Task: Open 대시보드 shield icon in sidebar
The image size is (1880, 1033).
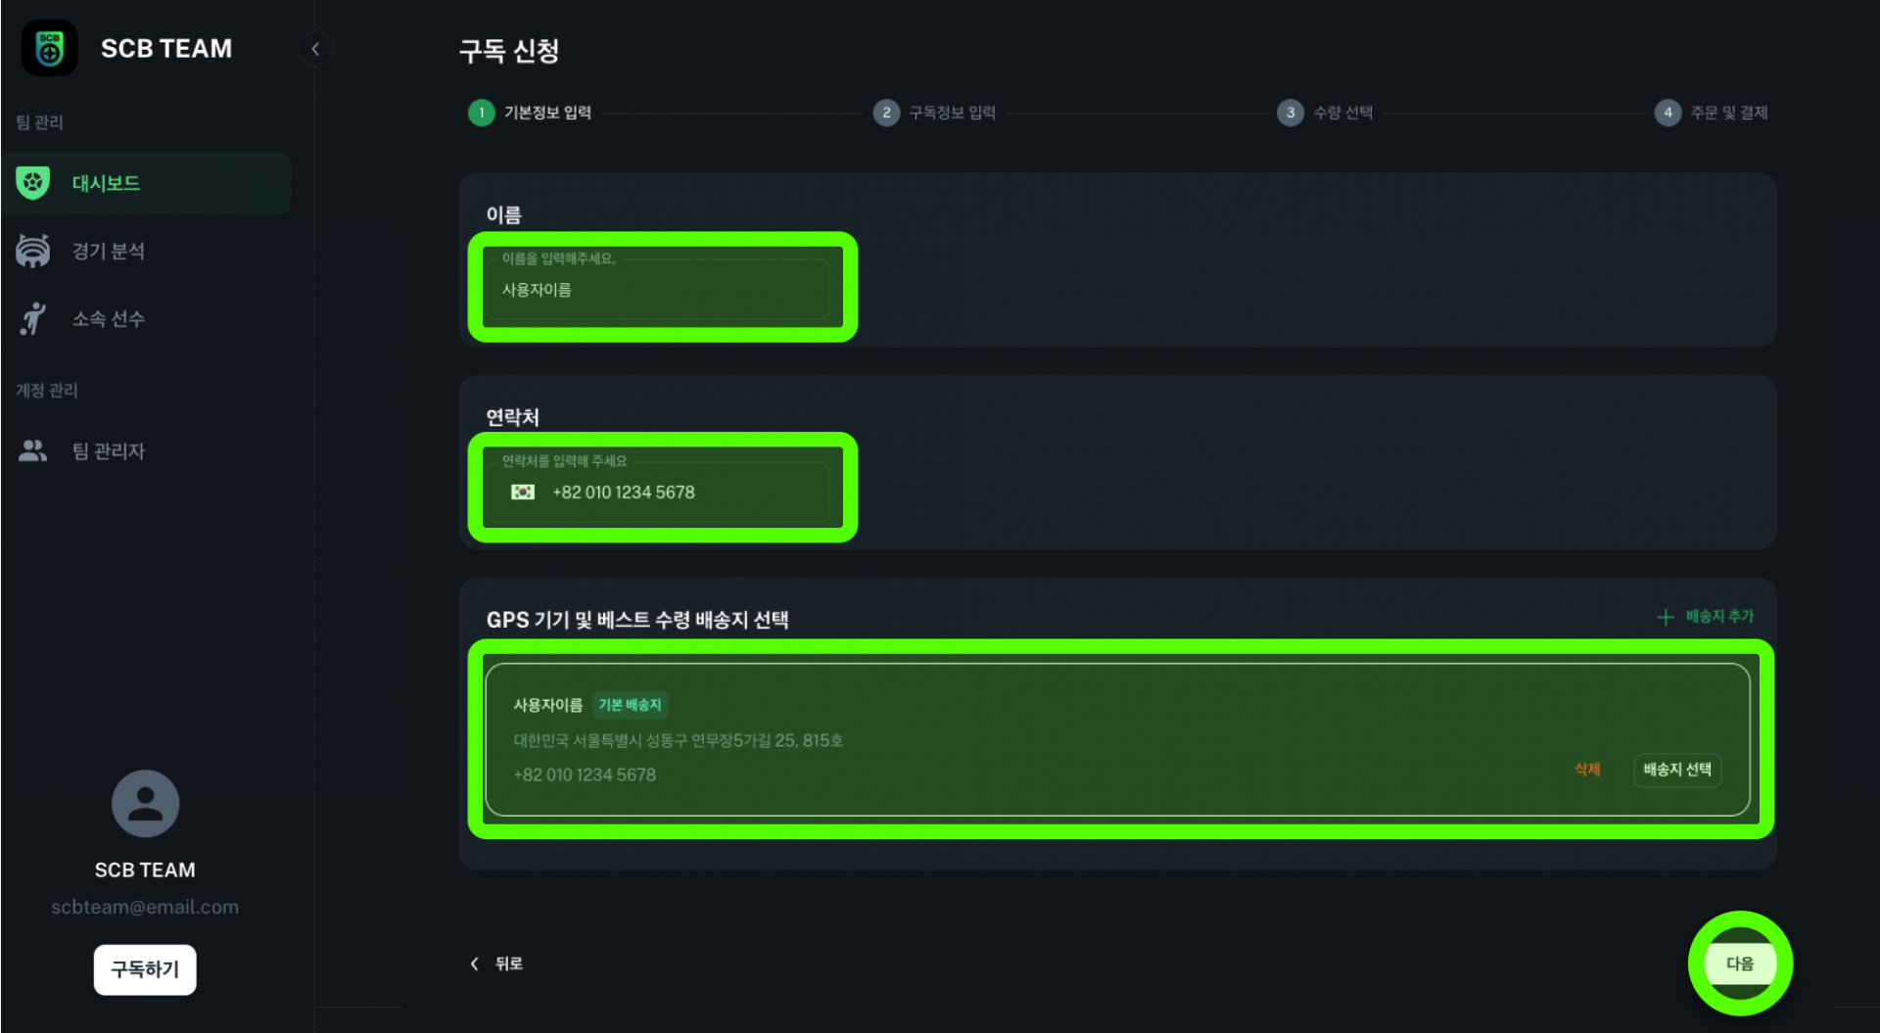Action: pyautogui.click(x=33, y=183)
